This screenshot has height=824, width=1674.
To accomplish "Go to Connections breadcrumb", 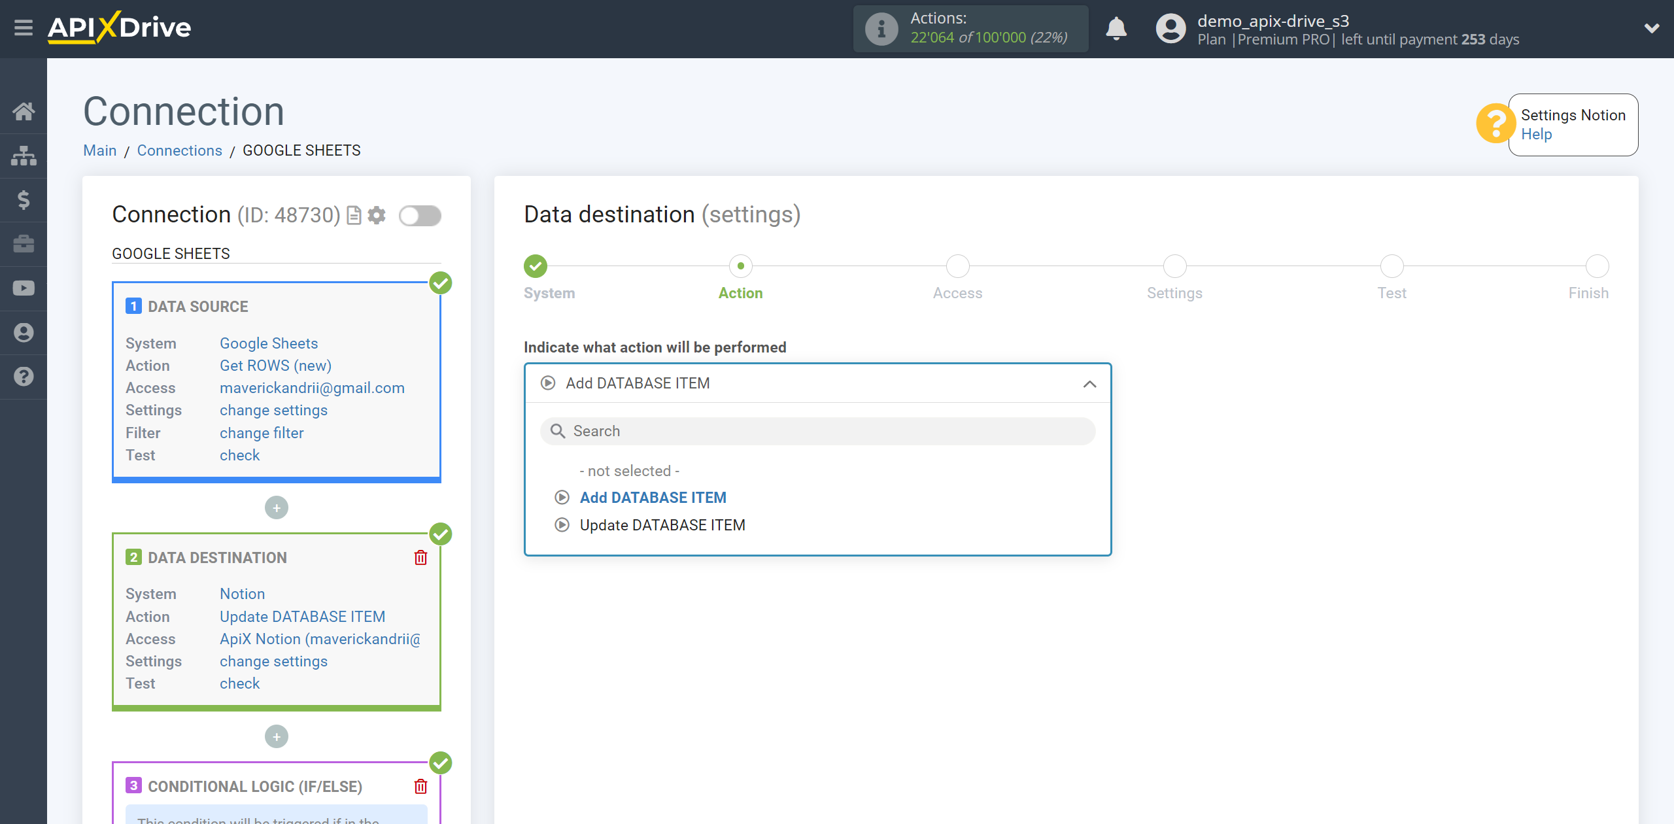I will (x=180, y=150).
